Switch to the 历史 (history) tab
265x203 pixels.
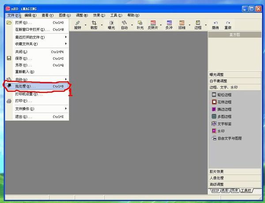click(x=235, y=190)
